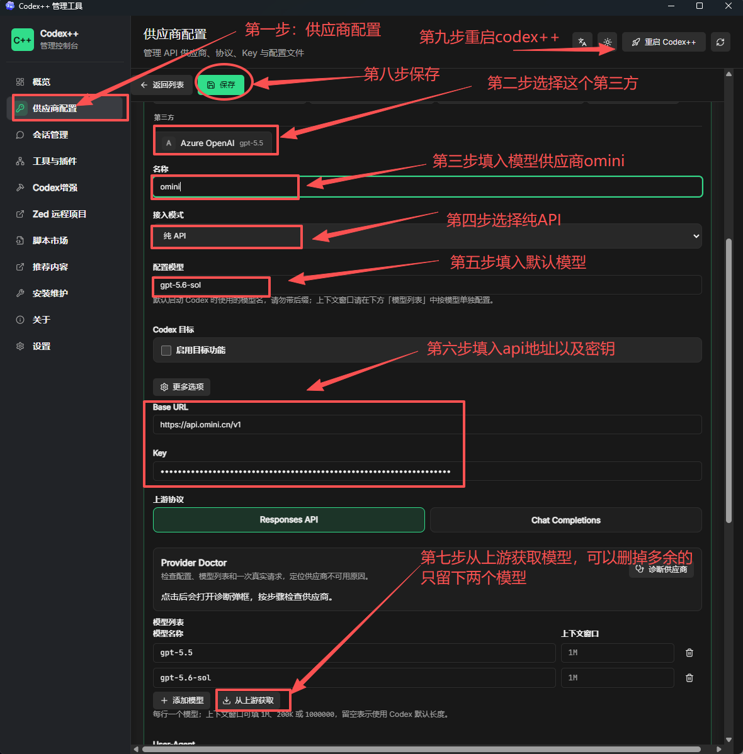Click 返回列表 back button

(162, 84)
